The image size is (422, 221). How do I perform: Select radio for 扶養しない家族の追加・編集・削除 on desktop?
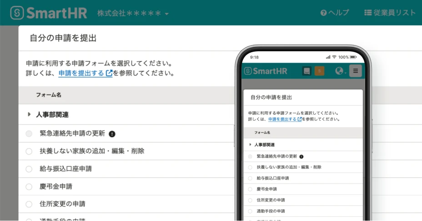click(x=29, y=152)
